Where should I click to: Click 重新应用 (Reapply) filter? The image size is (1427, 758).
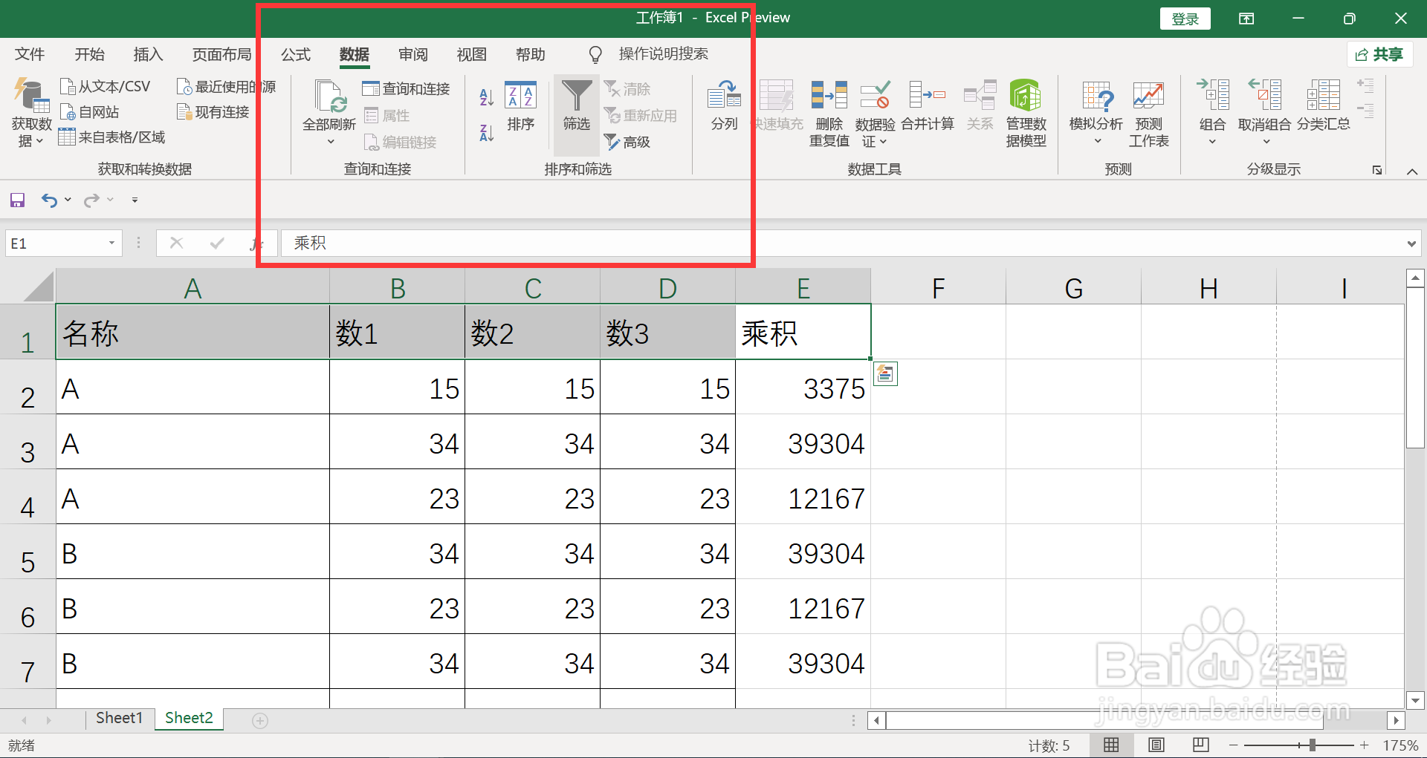click(641, 115)
